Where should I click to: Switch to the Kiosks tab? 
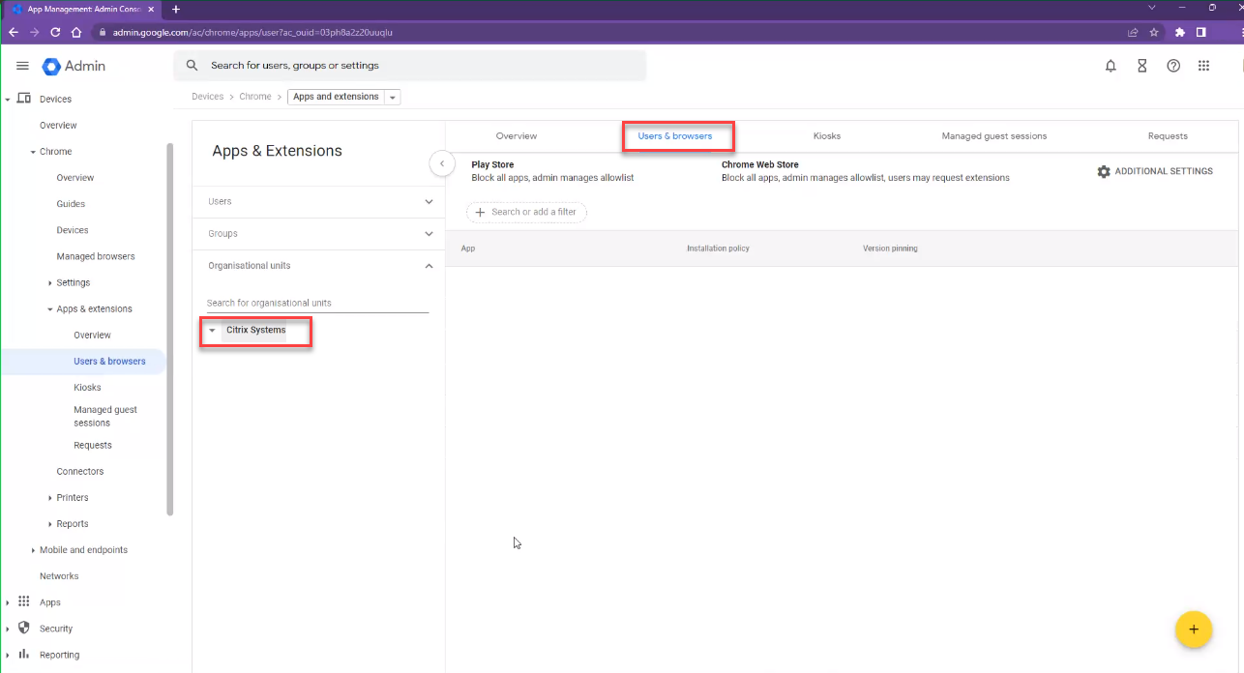pyautogui.click(x=826, y=136)
